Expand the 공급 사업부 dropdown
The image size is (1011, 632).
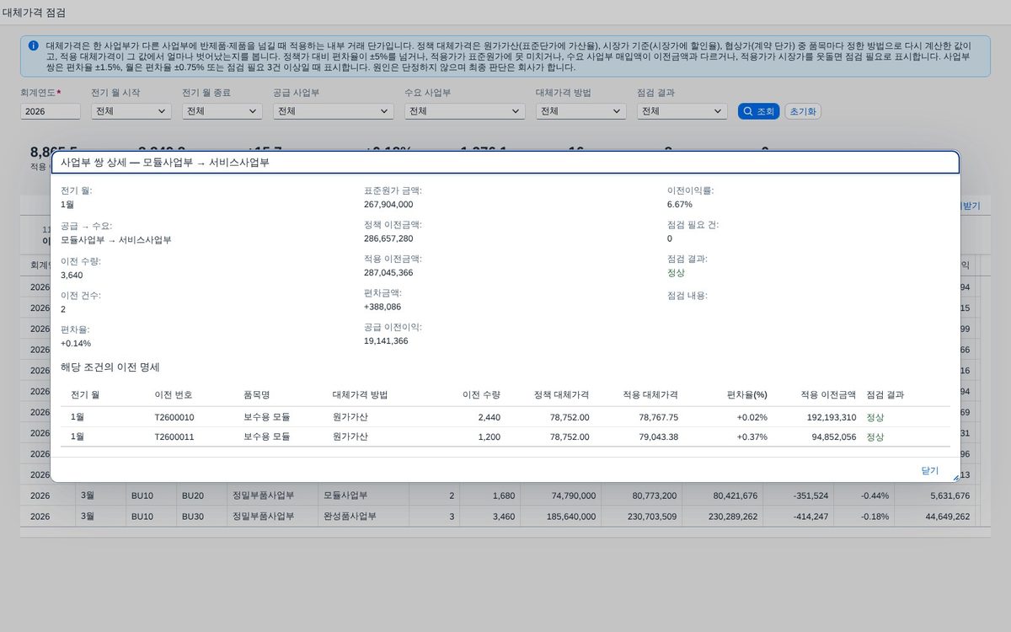[334, 111]
